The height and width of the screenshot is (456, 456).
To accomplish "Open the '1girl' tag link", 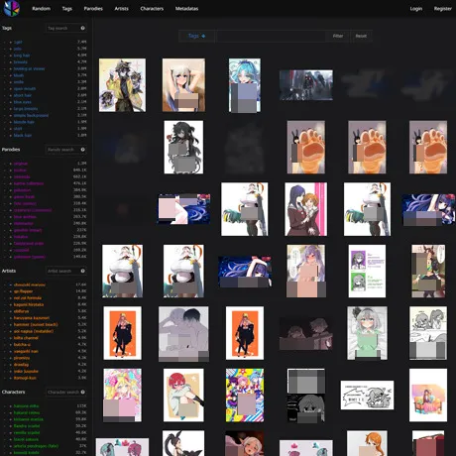I will pos(18,43).
